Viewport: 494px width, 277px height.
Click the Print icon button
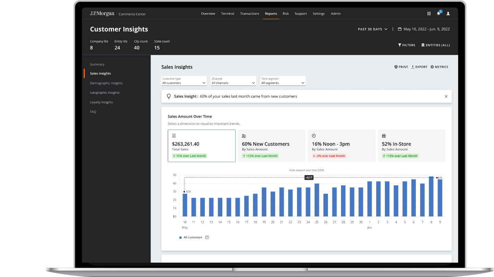pos(396,67)
